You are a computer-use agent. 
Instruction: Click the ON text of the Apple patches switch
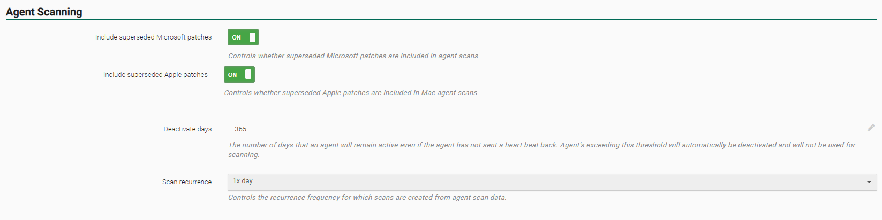tap(232, 75)
